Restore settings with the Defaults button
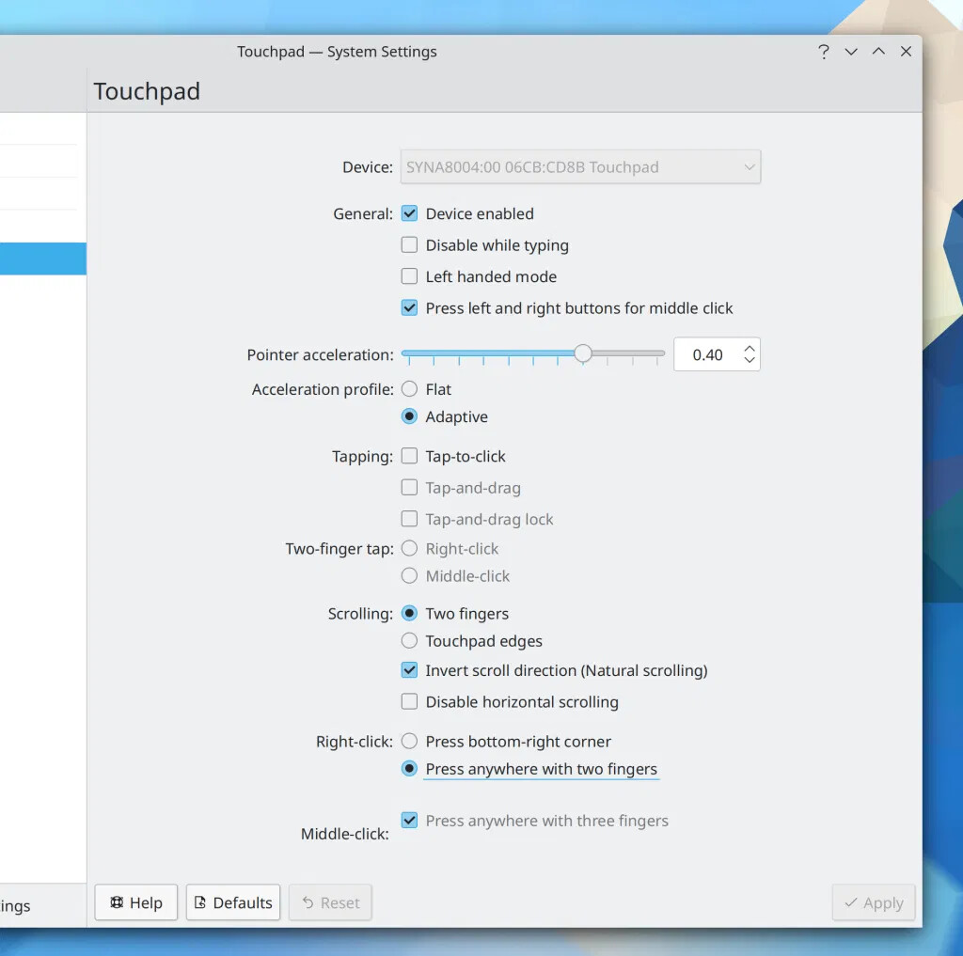This screenshot has height=956, width=963. [232, 902]
